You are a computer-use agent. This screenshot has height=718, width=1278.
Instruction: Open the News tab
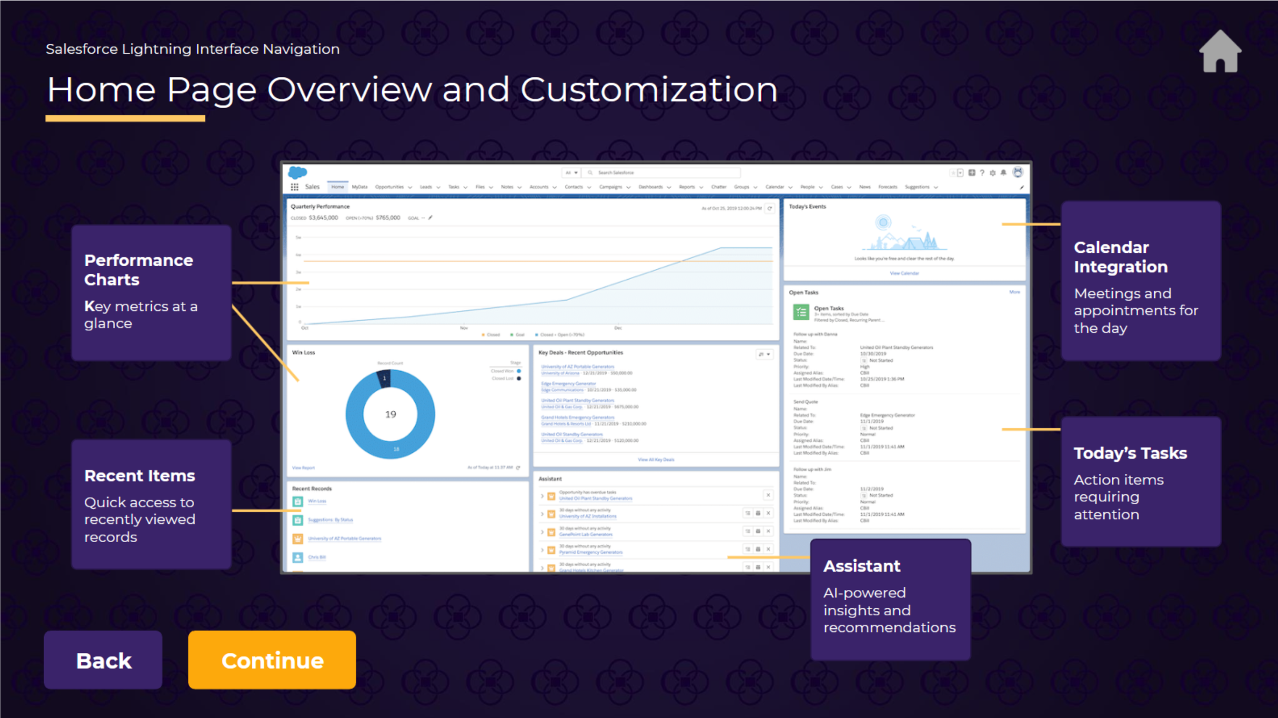865,187
